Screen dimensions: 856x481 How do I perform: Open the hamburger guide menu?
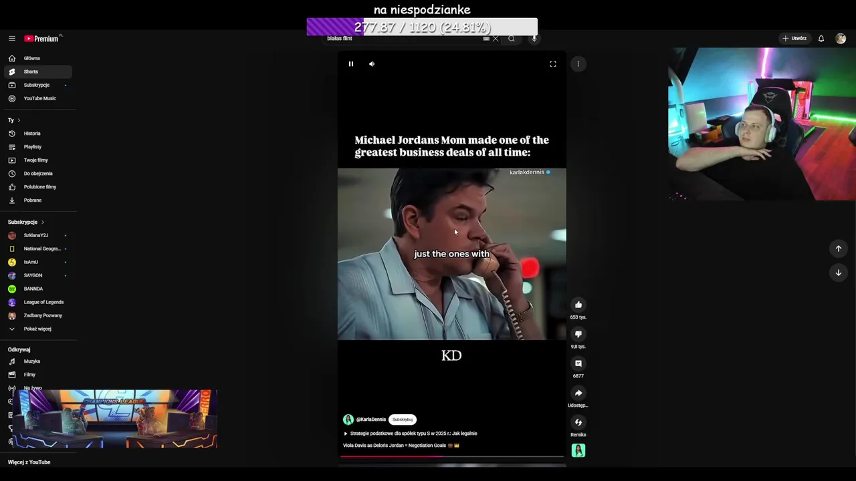[x=11, y=39]
